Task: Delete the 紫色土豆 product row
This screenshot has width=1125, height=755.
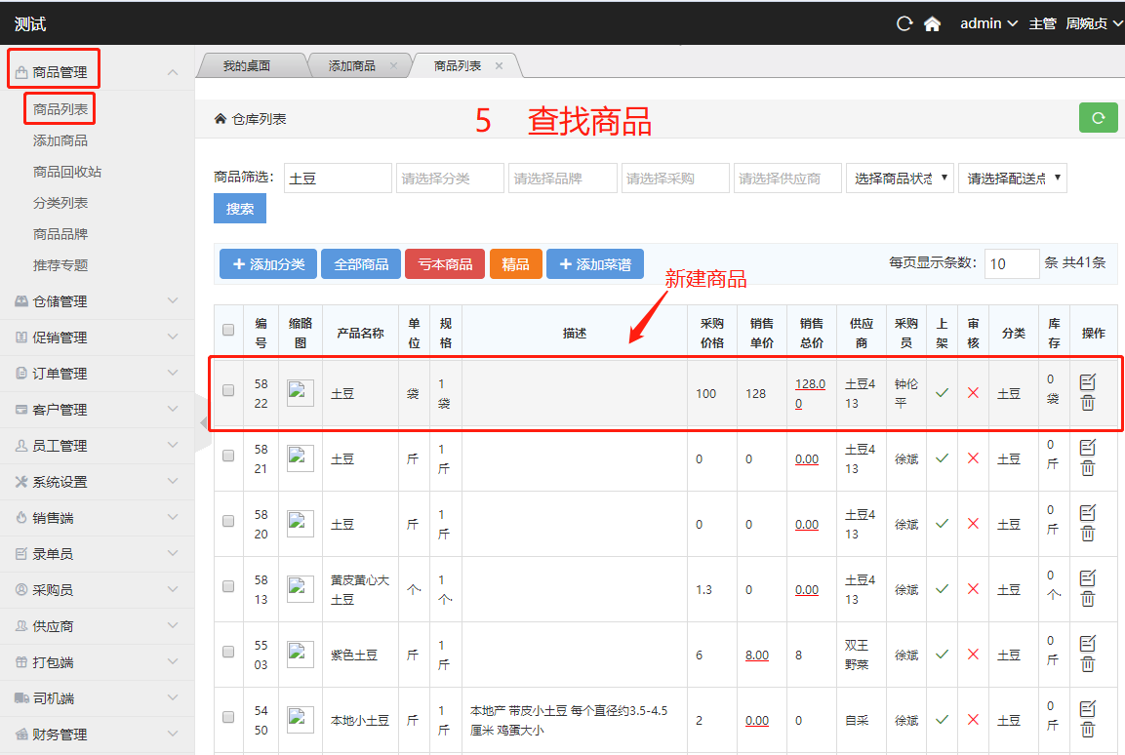Action: [x=1088, y=665]
